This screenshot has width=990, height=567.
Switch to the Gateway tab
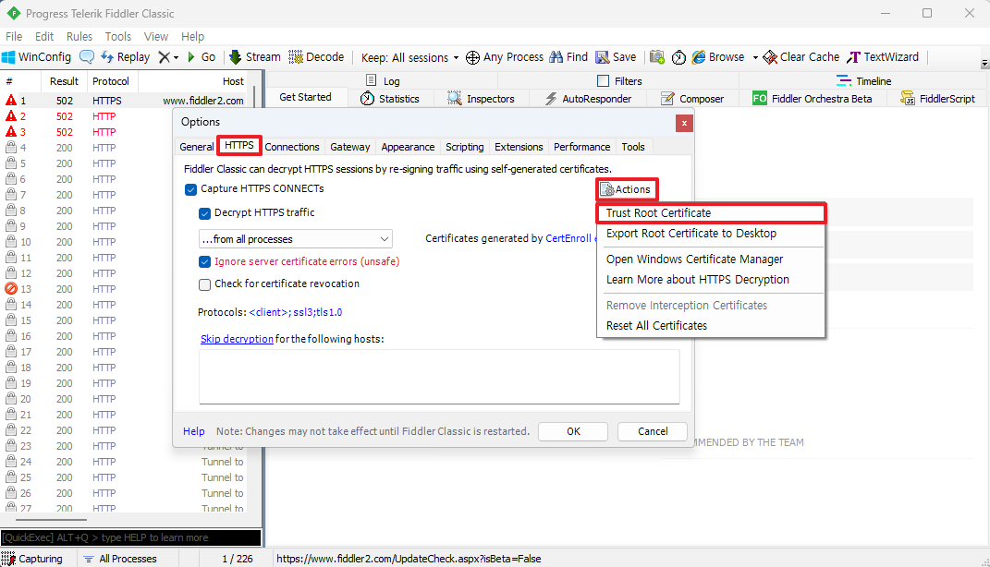click(349, 147)
